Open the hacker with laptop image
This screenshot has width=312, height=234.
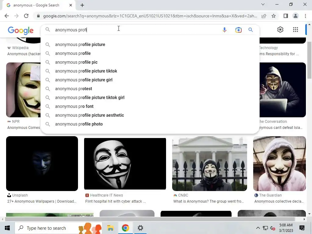coord(283,90)
